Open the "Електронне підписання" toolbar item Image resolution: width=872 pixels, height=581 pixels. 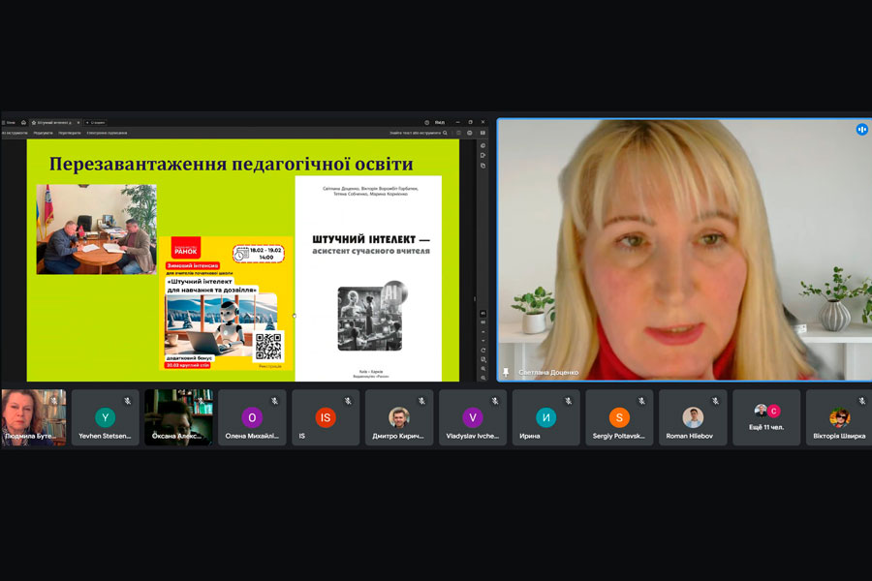tap(107, 133)
